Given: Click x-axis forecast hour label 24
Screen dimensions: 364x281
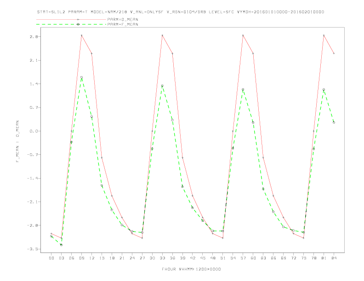Looking at the screenshot, I should point(132,258).
